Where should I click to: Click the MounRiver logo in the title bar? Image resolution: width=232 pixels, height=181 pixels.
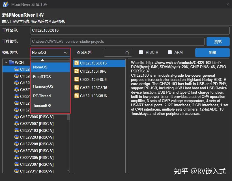click(5, 4)
